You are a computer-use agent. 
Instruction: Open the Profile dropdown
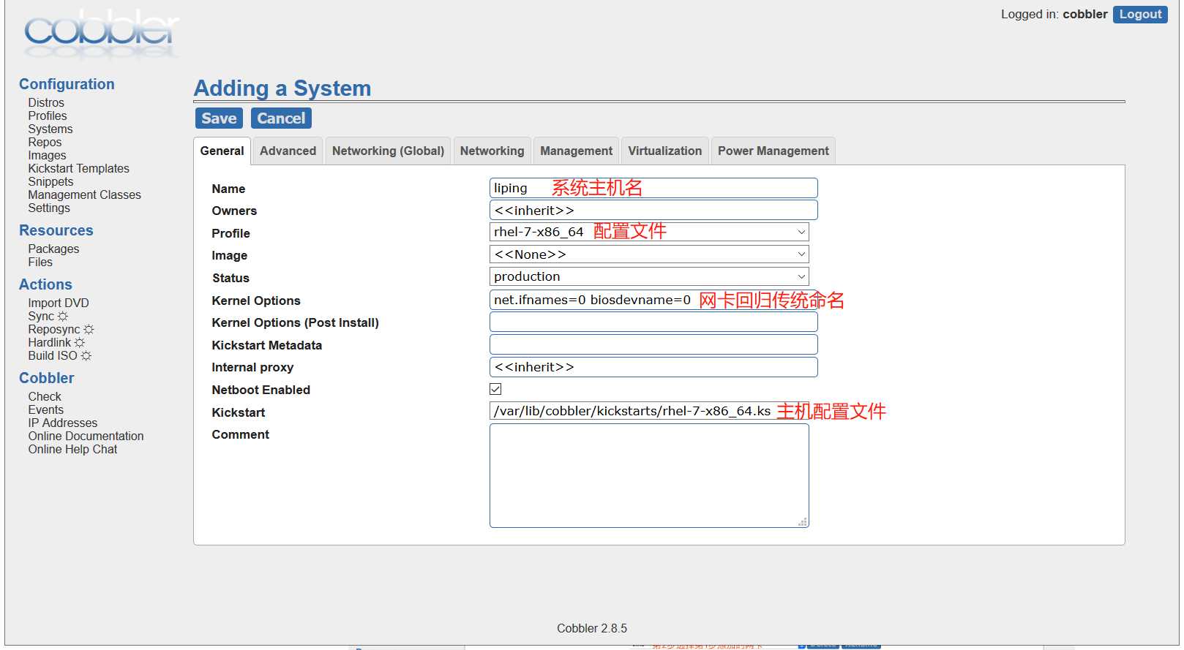coord(649,232)
